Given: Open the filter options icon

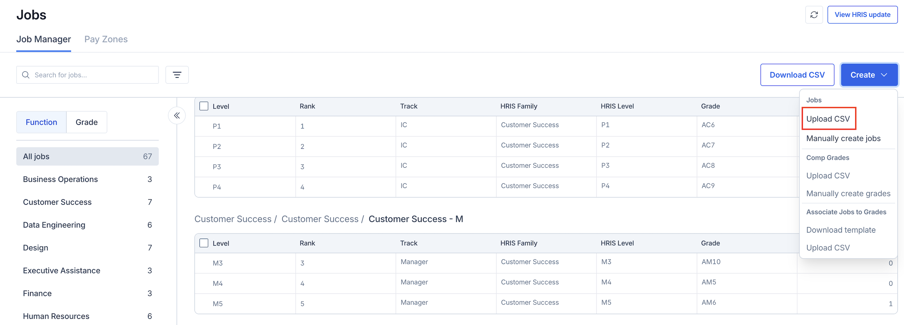Looking at the screenshot, I should pos(177,75).
